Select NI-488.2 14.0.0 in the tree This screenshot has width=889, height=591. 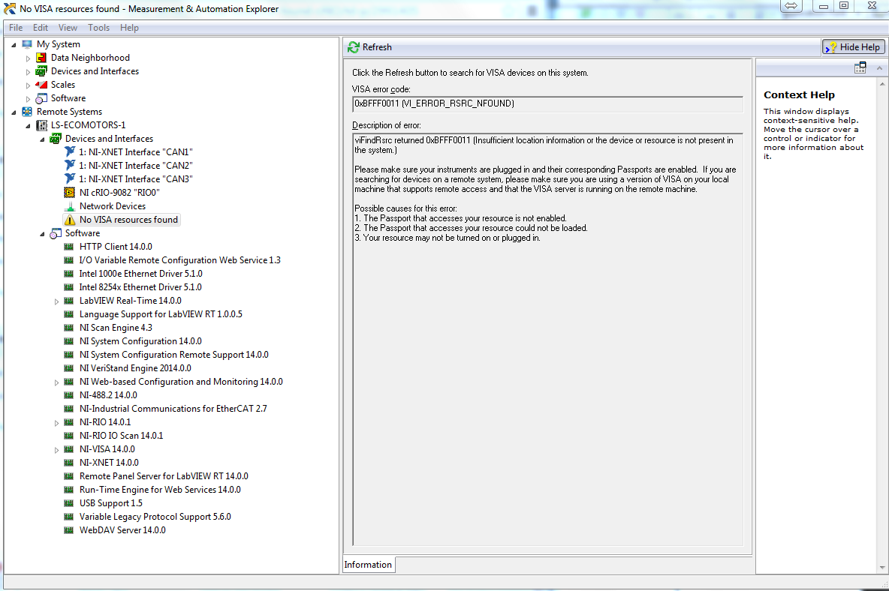click(107, 395)
